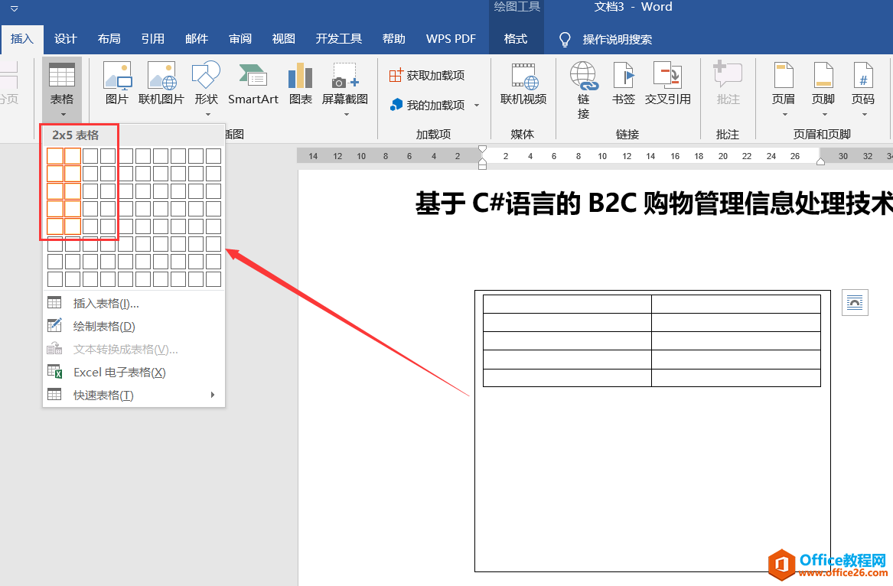Switch to the 帮助 Help tab

pyautogui.click(x=394, y=39)
